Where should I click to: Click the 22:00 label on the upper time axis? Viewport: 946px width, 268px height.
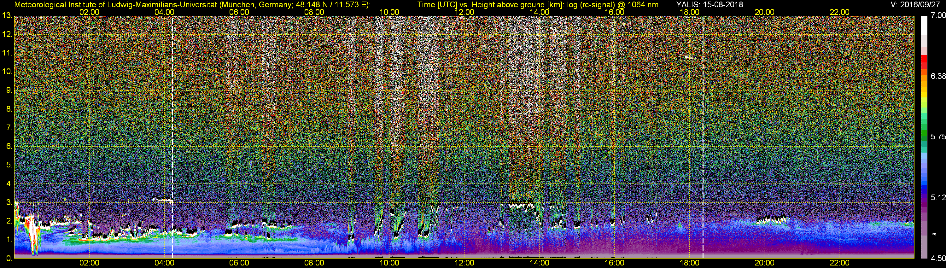839,12
